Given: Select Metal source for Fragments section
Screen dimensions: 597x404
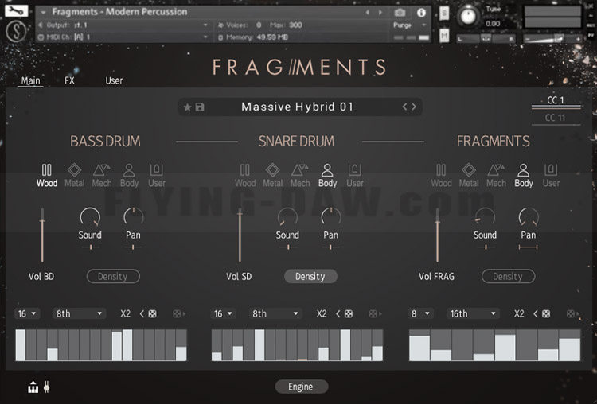Looking at the screenshot, I should point(469,176).
